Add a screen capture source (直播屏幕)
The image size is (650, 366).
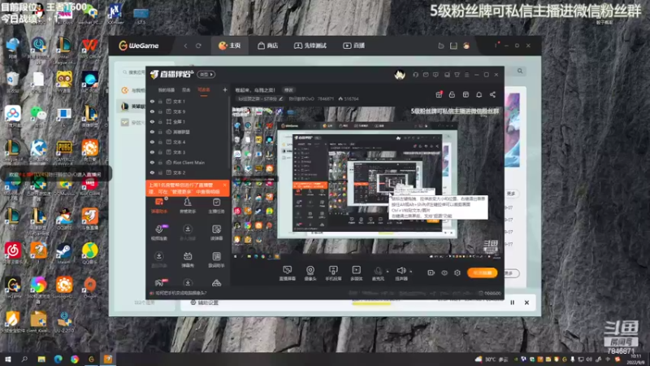click(288, 273)
